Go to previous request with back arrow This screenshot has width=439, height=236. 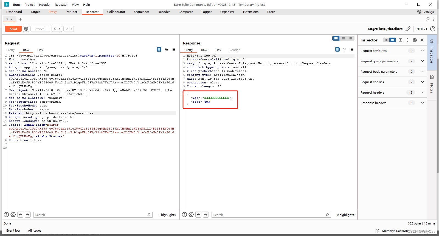pos(55,29)
